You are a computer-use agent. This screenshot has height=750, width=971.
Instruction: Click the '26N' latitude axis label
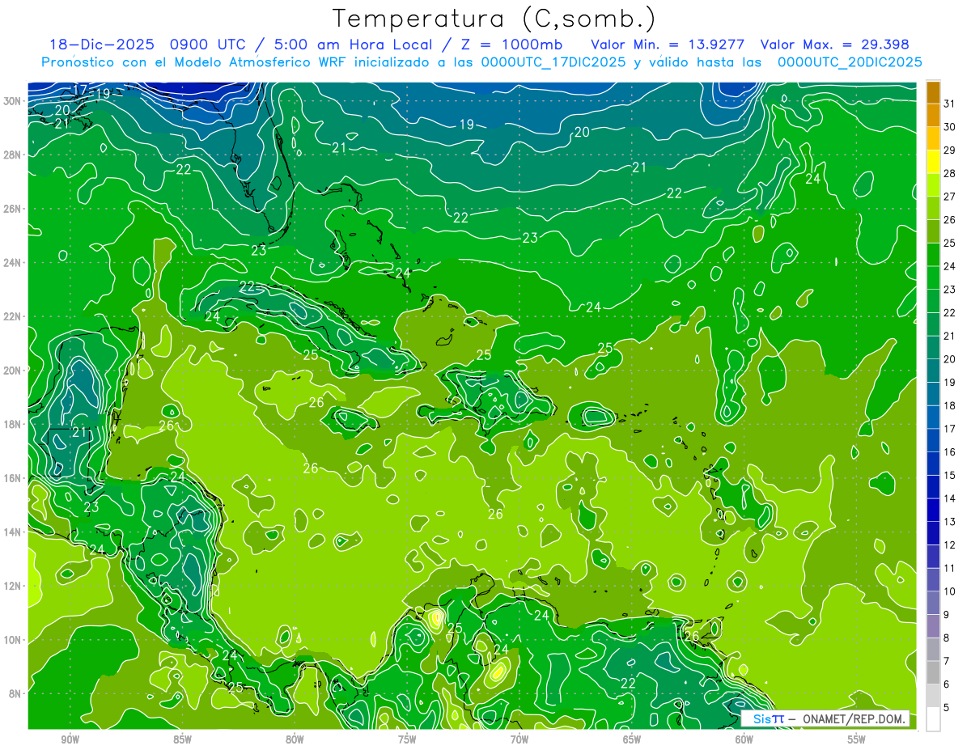point(12,209)
